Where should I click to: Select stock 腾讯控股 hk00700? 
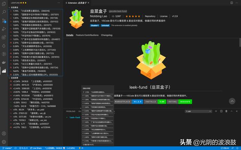[x=35, y=102]
